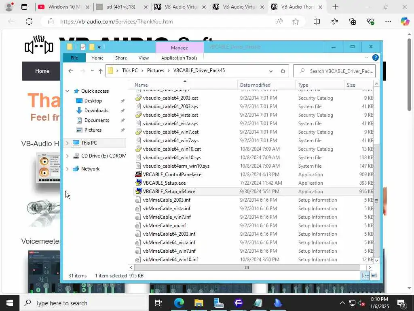Screen dimensions: 414x311
Task: Open the Copilot icon in Edge
Action: 405,21
